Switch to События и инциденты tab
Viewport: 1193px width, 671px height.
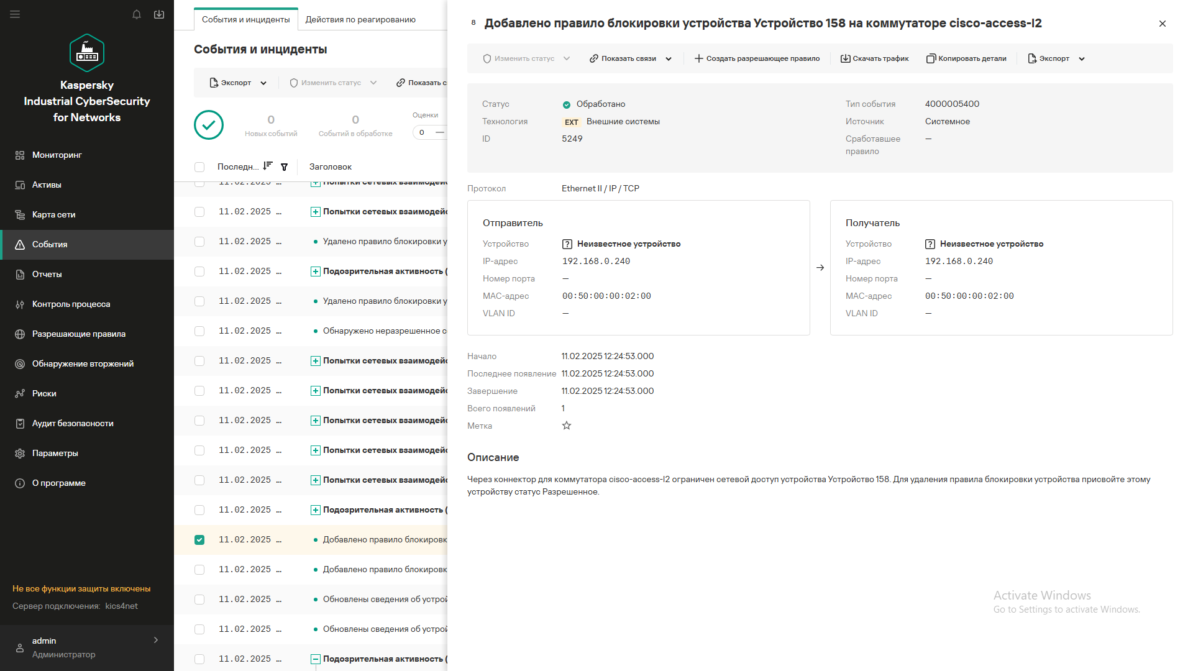(246, 19)
